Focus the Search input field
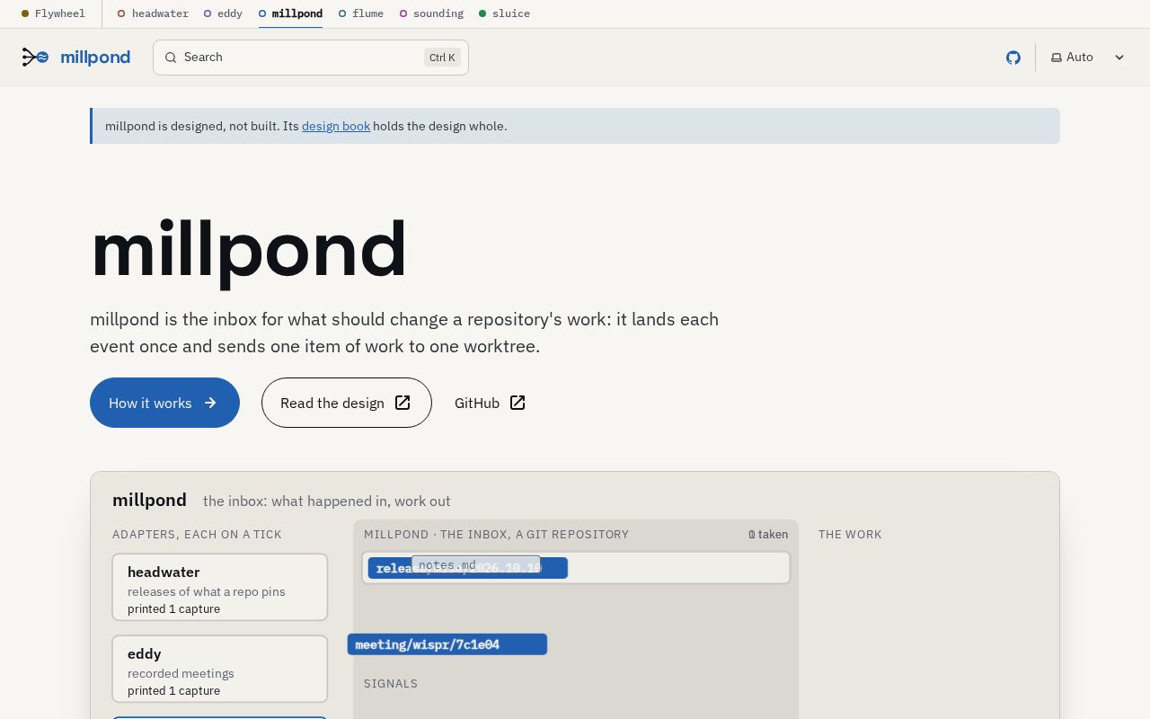The height and width of the screenshot is (719, 1150). [311, 58]
